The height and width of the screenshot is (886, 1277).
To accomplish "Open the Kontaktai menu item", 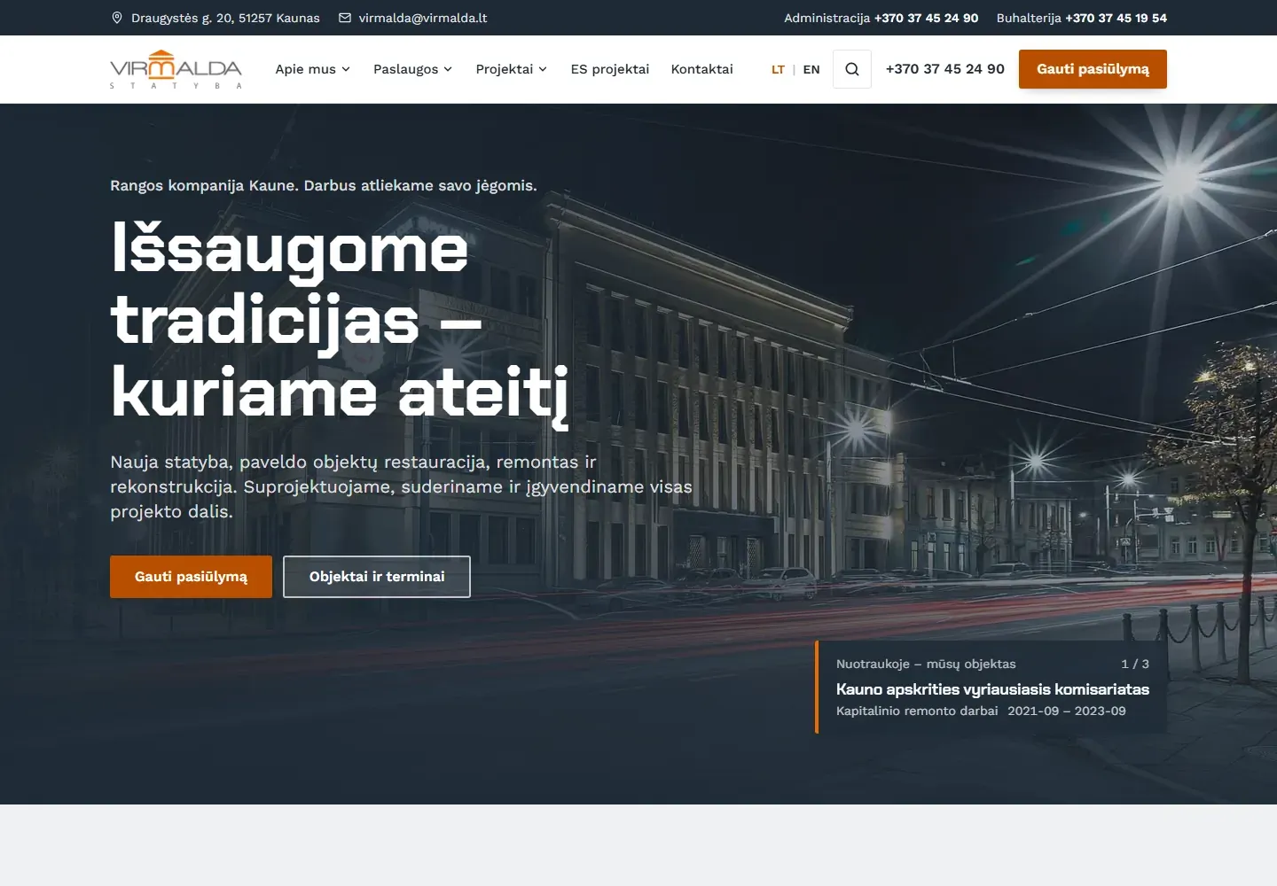I will [702, 69].
